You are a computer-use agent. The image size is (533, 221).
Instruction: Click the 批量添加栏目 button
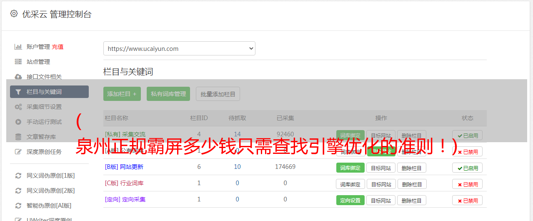[218, 94]
